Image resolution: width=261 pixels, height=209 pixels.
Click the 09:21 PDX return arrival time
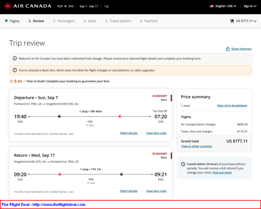tap(160, 174)
